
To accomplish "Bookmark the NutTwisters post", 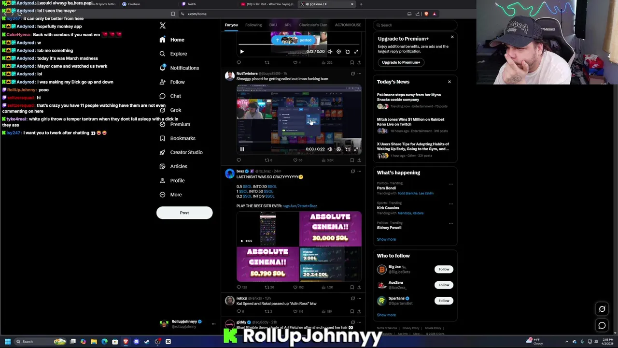I will 351,160.
